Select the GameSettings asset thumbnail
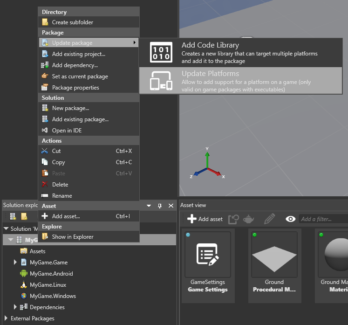348x325 pixels. (208, 255)
